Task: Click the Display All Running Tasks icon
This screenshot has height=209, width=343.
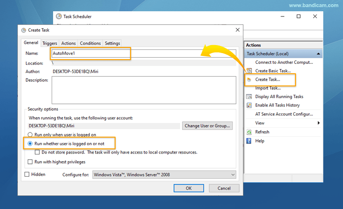Action: pyautogui.click(x=249, y=97)
